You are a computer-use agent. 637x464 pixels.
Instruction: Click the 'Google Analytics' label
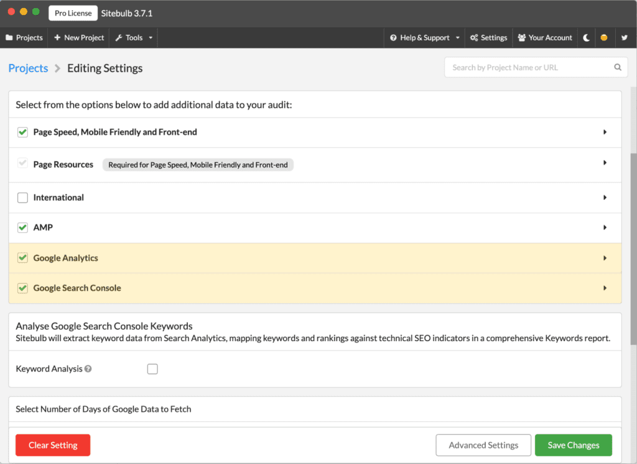point(65,258)
